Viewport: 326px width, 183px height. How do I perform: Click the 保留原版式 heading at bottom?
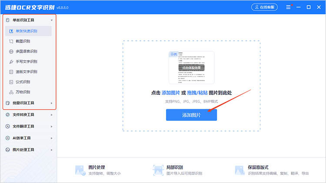(258, 167)
